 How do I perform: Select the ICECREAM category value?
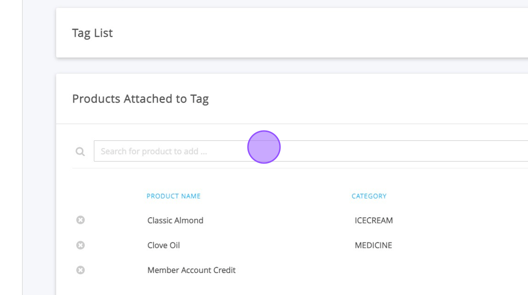[x=374, y=221]
